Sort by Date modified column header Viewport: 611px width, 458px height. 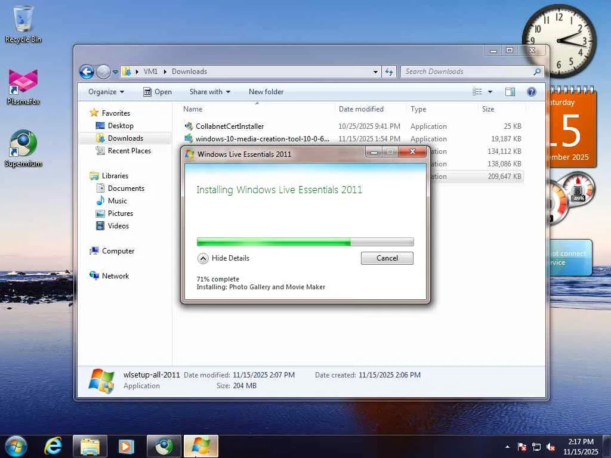click(370, 109)
